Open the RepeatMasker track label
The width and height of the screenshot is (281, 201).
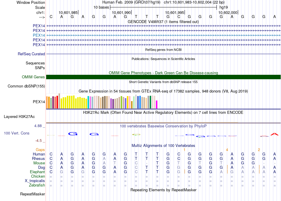33,194
